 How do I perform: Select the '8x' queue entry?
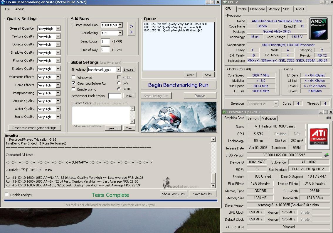coord(172,27)
